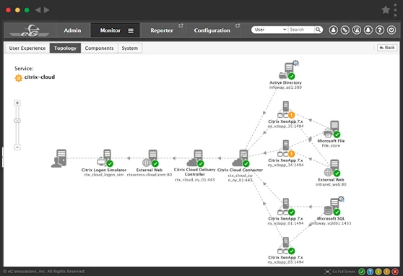Screen dimensions: 403x276
Task: Zoom out with the minus button
Action: coord(17,147)
